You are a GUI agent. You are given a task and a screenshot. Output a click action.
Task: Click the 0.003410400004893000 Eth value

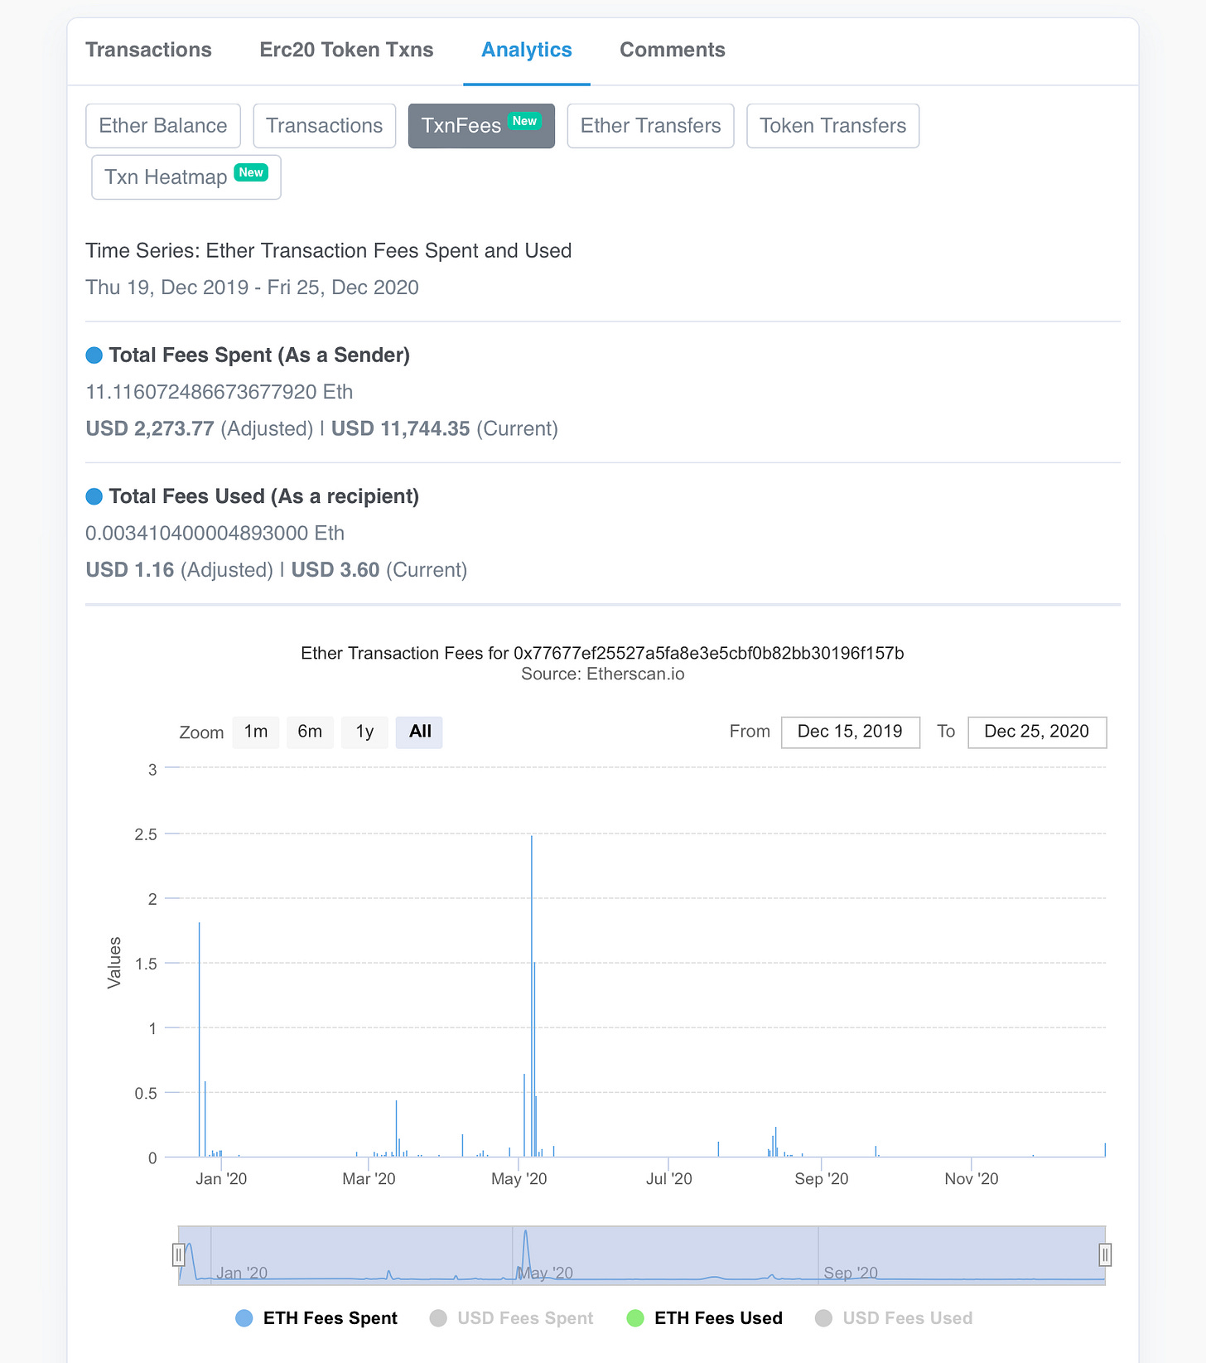pyautogui.click(x=215, y=533)
